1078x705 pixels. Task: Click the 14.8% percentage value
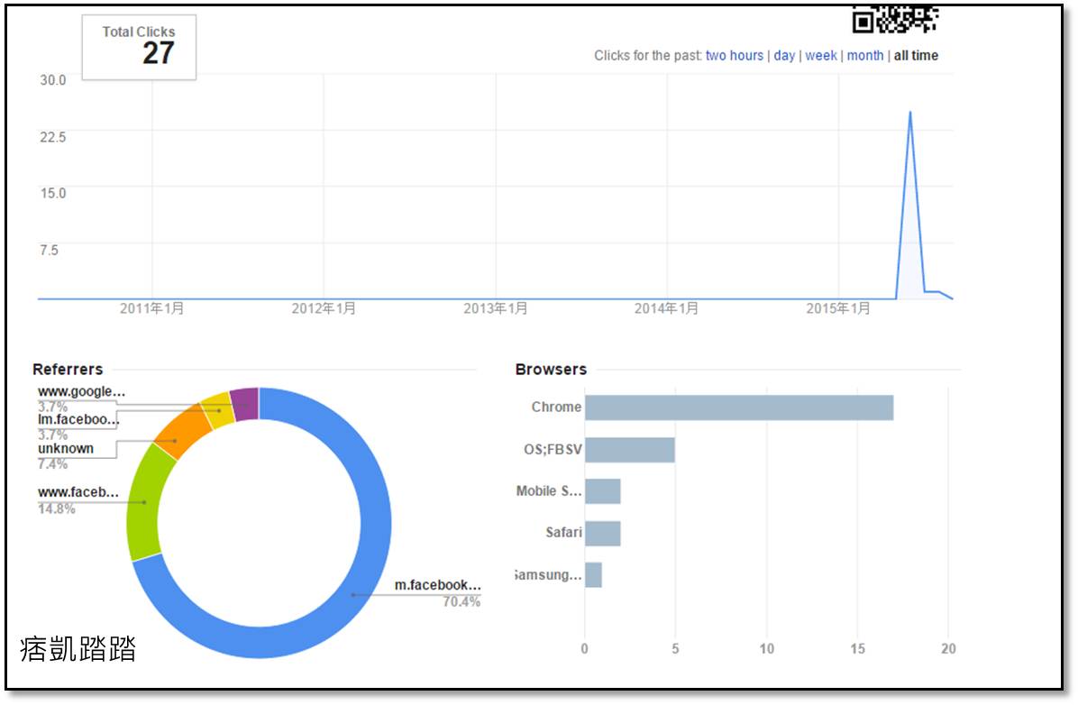pos(57,509)
